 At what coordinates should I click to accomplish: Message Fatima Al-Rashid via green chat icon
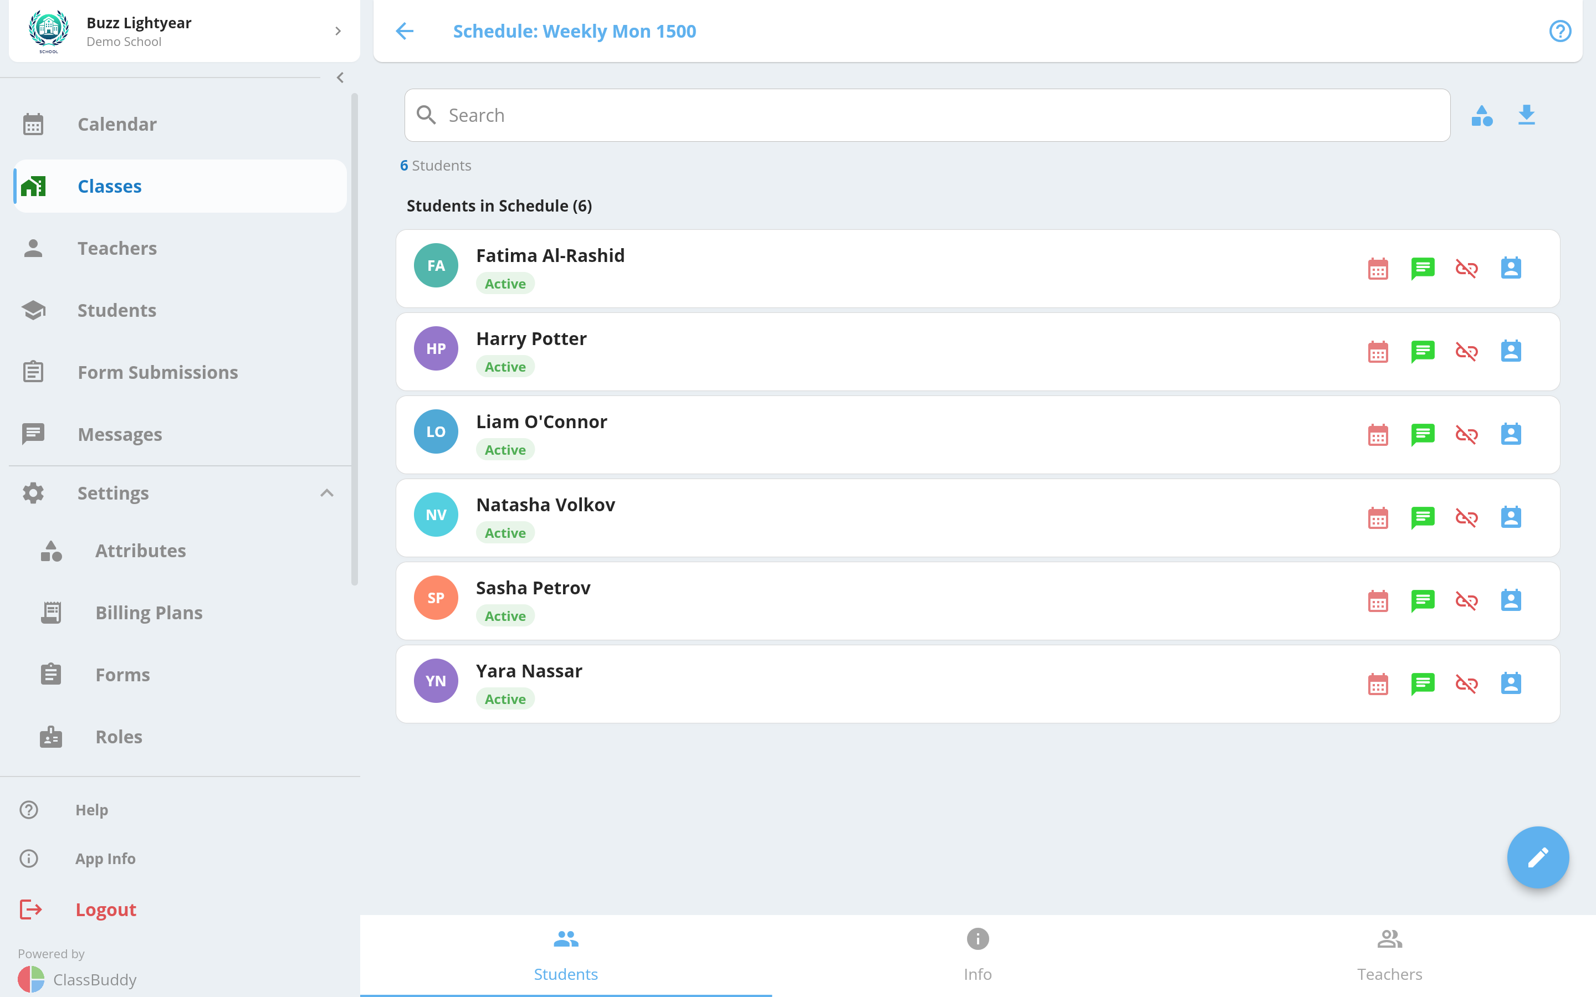click(x=1423, y=269)
